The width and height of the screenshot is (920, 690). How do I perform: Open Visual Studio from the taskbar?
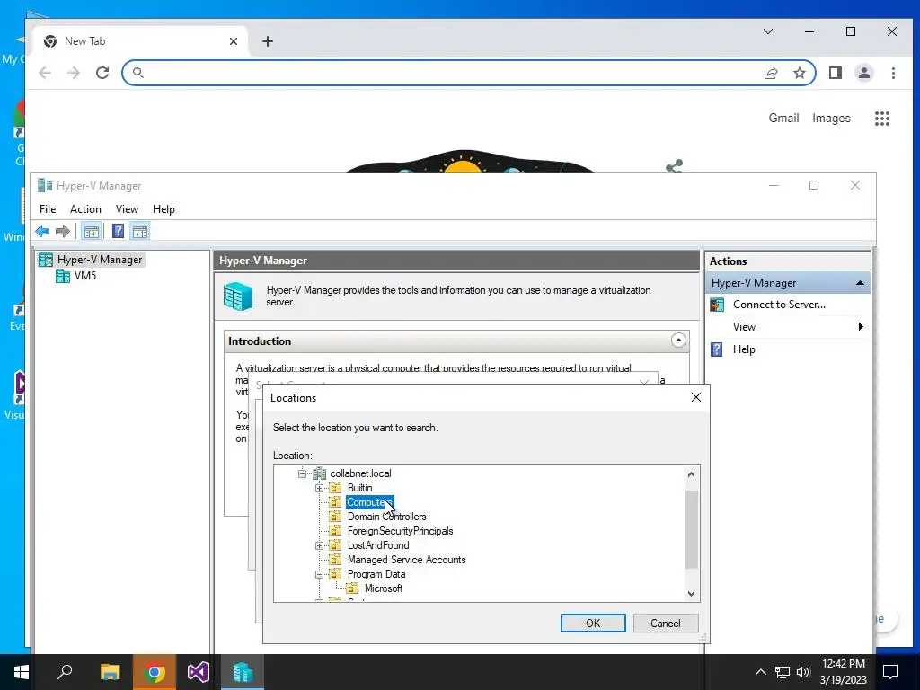coord(199,672)
